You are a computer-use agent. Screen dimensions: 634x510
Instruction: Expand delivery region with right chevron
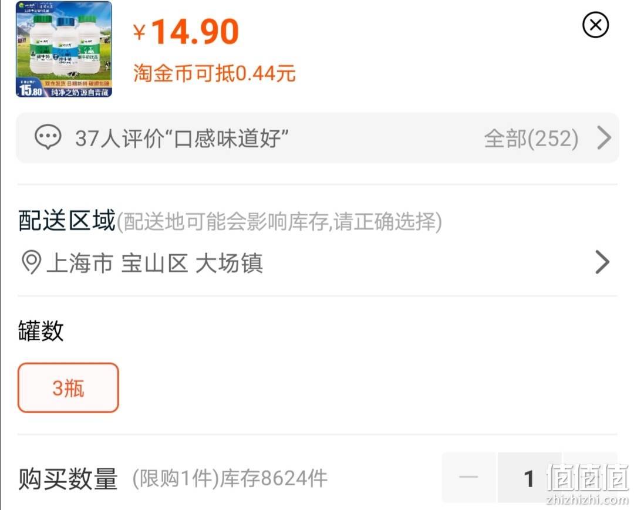(602, 262)
